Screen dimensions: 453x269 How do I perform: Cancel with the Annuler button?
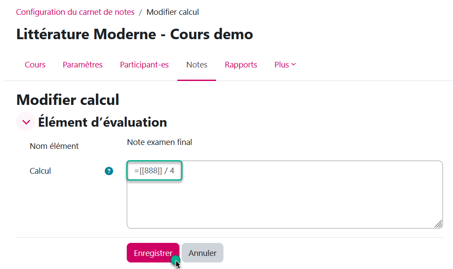(203, 253)
